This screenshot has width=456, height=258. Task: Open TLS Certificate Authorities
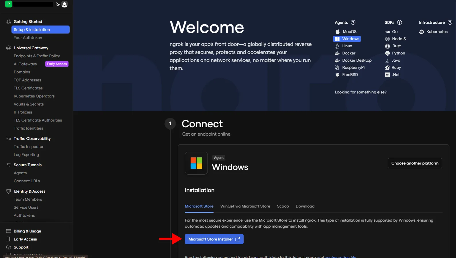38,120
